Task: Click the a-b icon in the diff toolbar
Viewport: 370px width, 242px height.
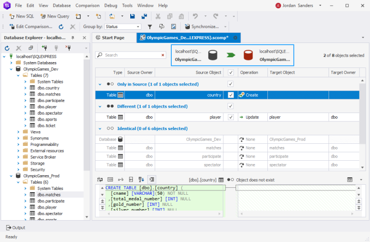Action: pos(121,179)
